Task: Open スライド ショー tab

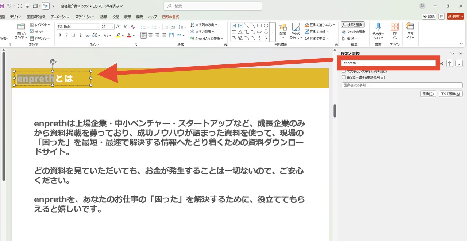Action: point(85,17)
